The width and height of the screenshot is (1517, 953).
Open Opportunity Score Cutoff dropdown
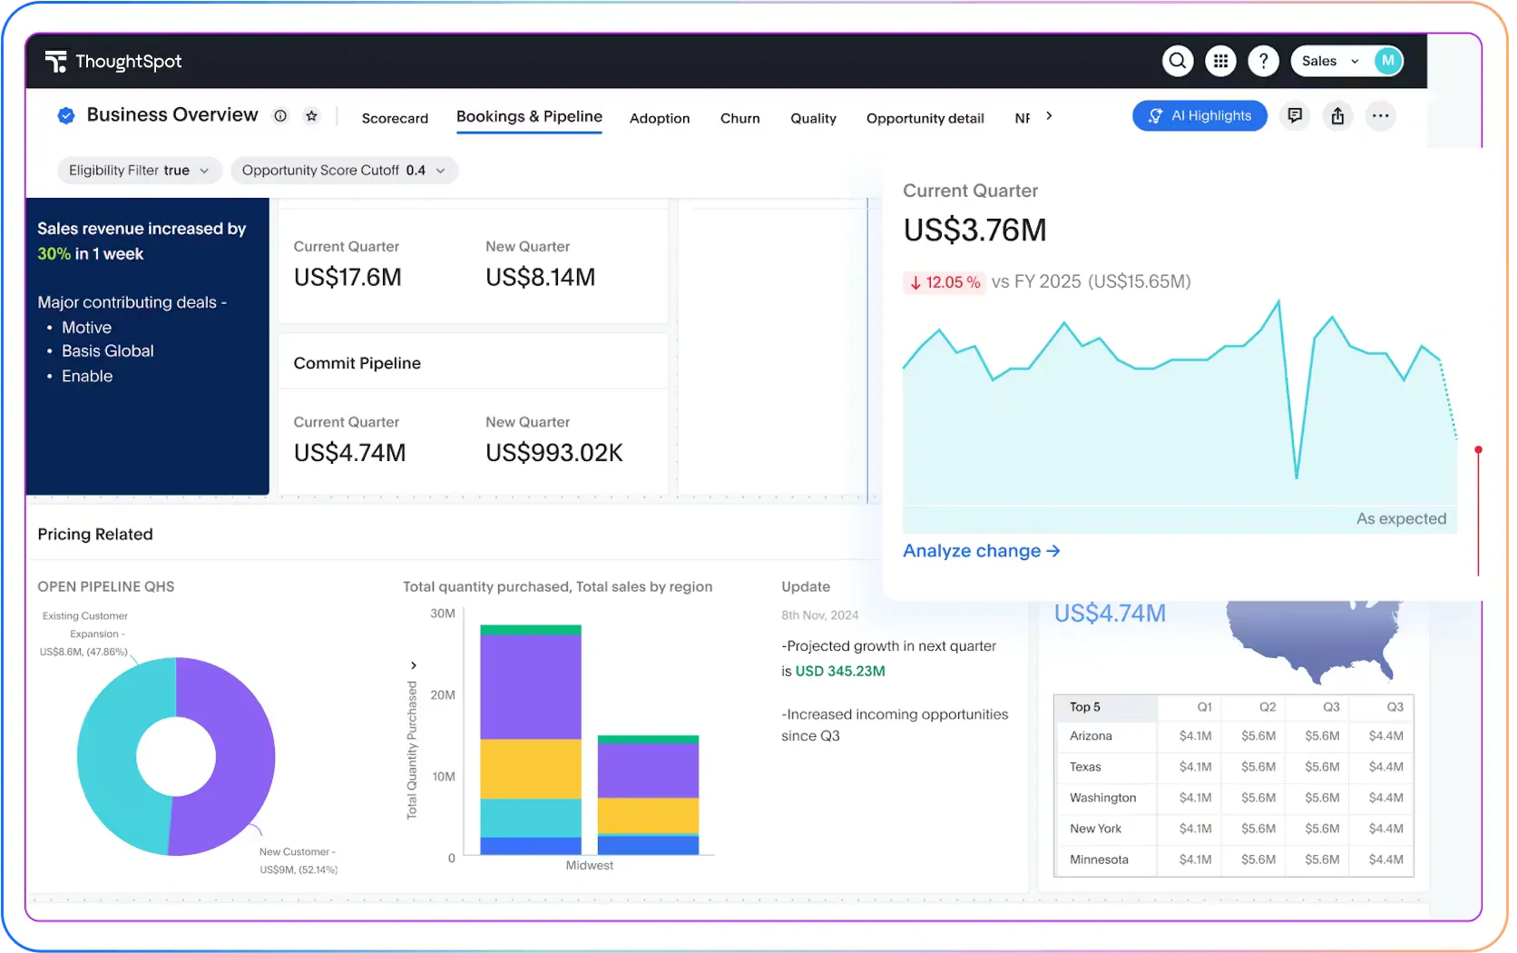point(344,171)
